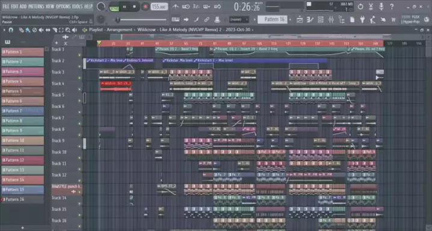
Task: Open the channel rack view icon
Action: click(321, 19)
